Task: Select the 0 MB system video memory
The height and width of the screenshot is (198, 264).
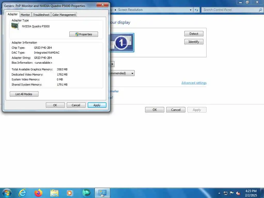Action: 60,79
